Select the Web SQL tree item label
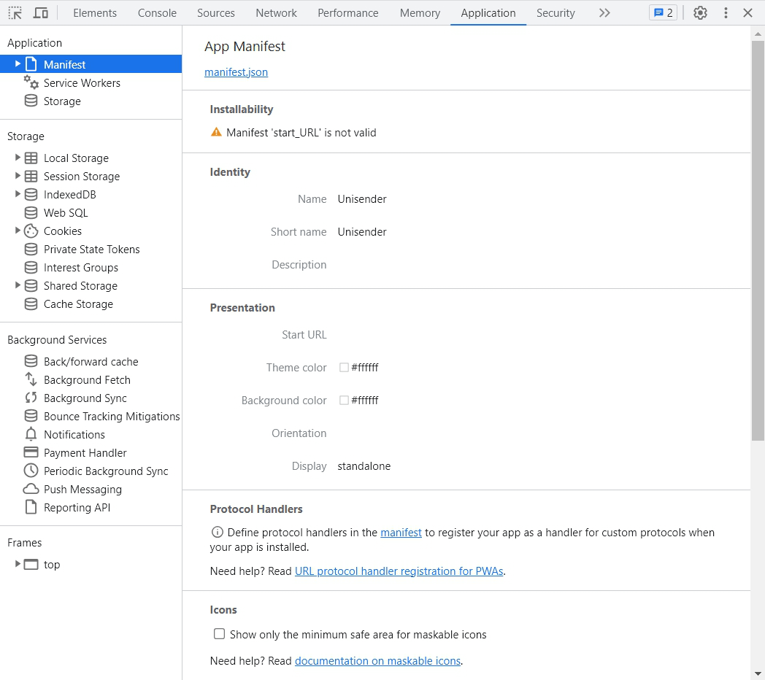The image size is (765, 680). coord(66,213)
